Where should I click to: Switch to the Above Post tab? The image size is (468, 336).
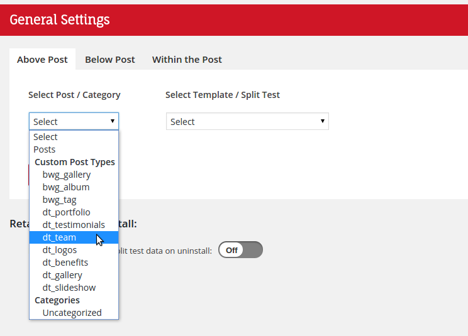tap(42, 59)
